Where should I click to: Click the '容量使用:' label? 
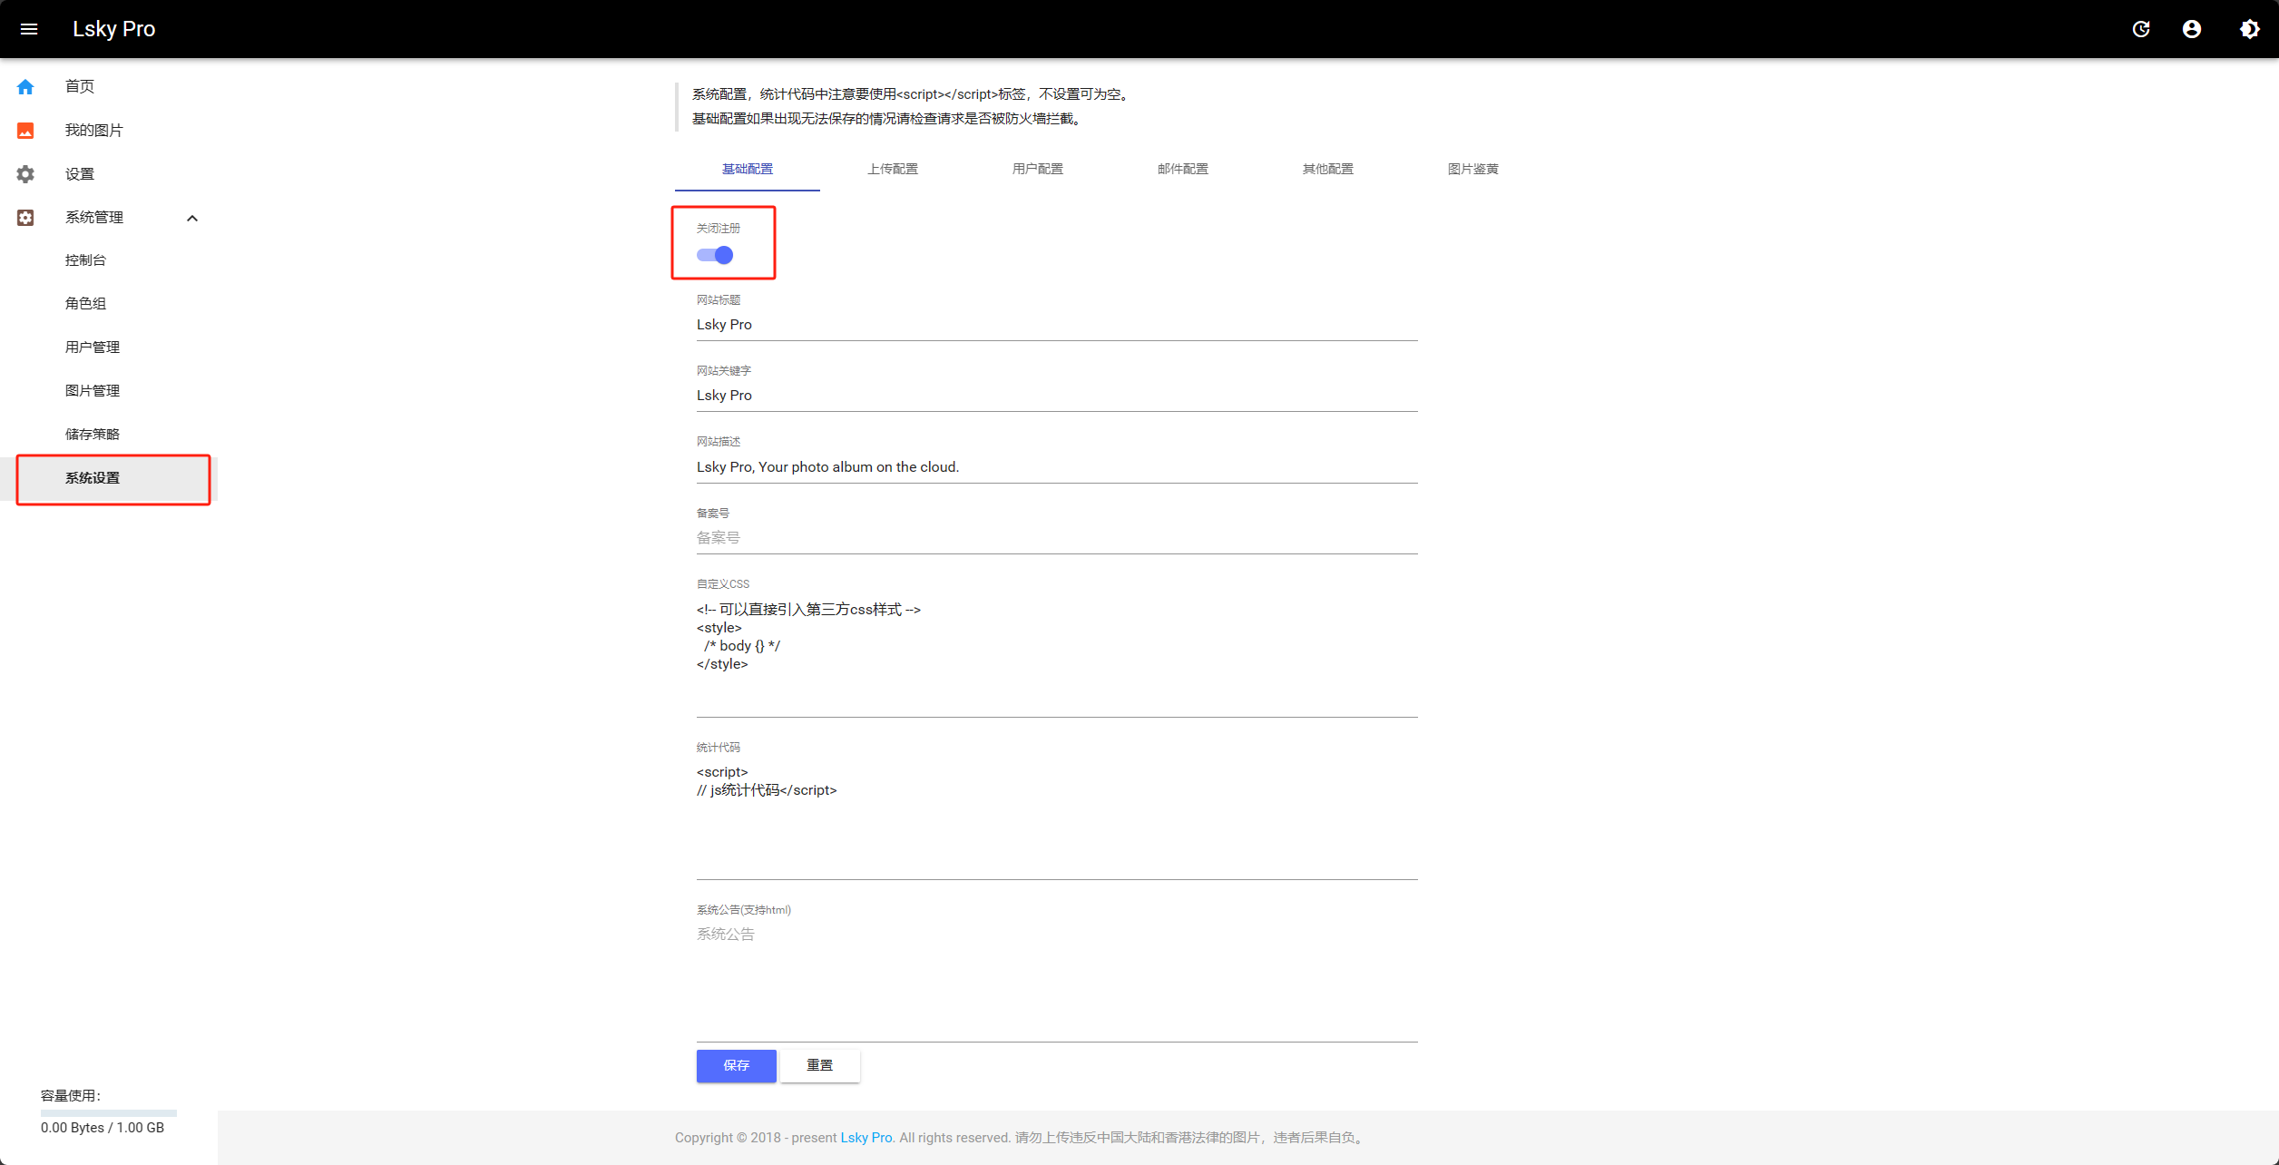tap(71, 1096)
